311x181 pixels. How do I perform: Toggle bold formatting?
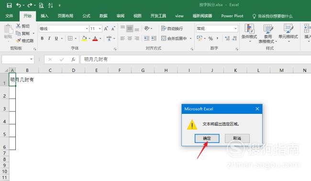(x=42, y=38)
